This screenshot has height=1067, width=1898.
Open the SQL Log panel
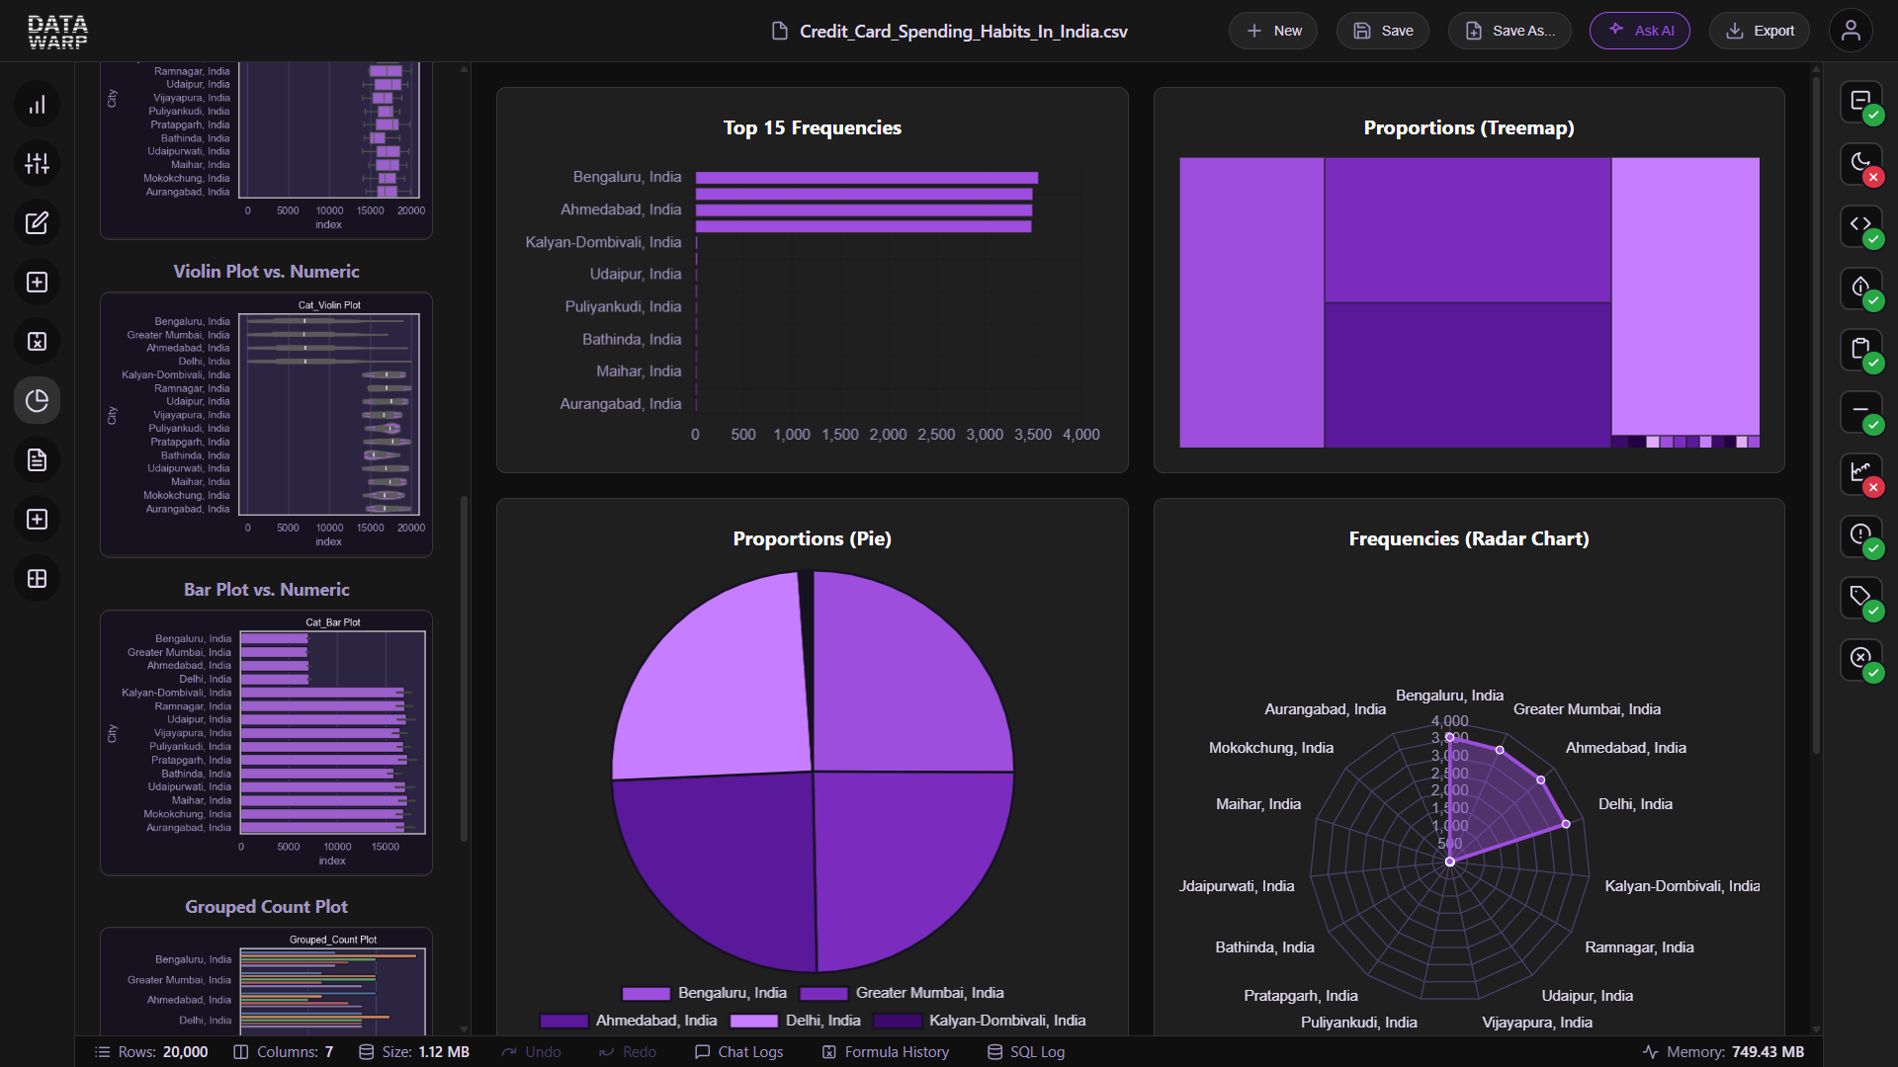click(x=1025, y=1051)
